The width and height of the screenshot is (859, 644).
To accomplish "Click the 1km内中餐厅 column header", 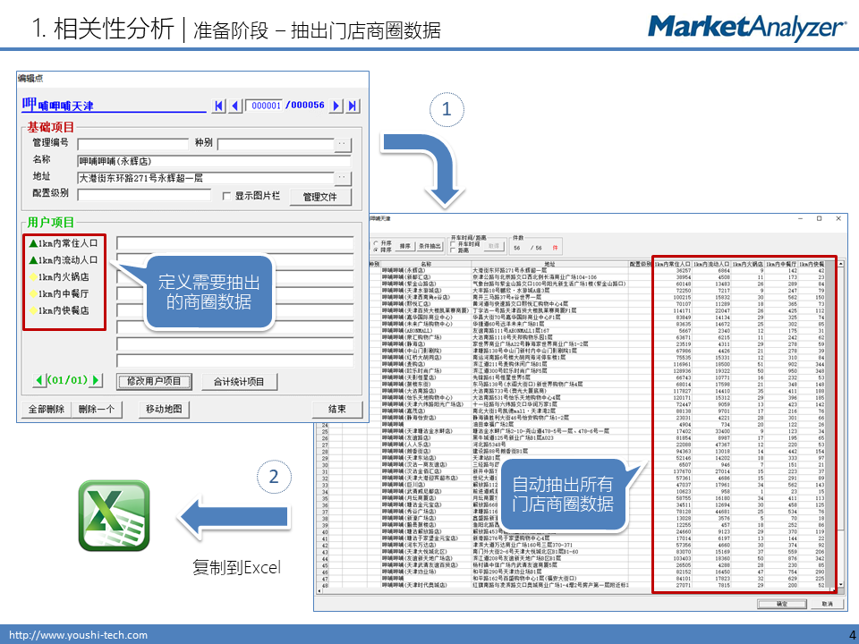I will pyautogui.click(x=781, y=264).
